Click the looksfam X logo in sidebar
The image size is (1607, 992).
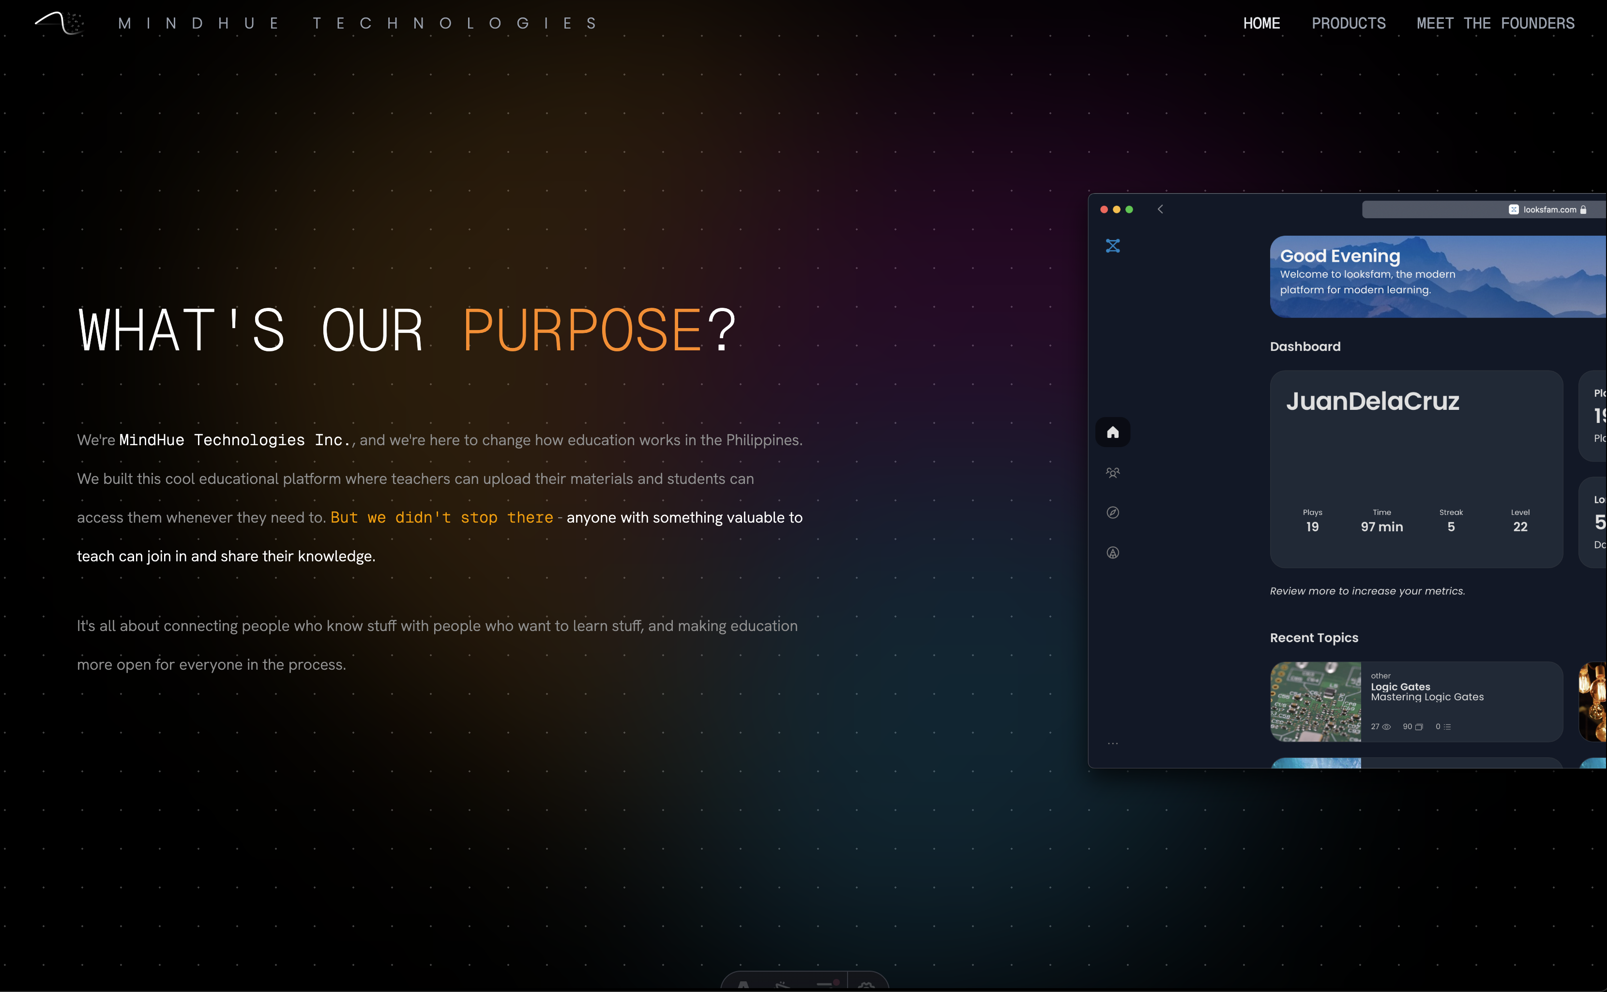(1113, 246)
